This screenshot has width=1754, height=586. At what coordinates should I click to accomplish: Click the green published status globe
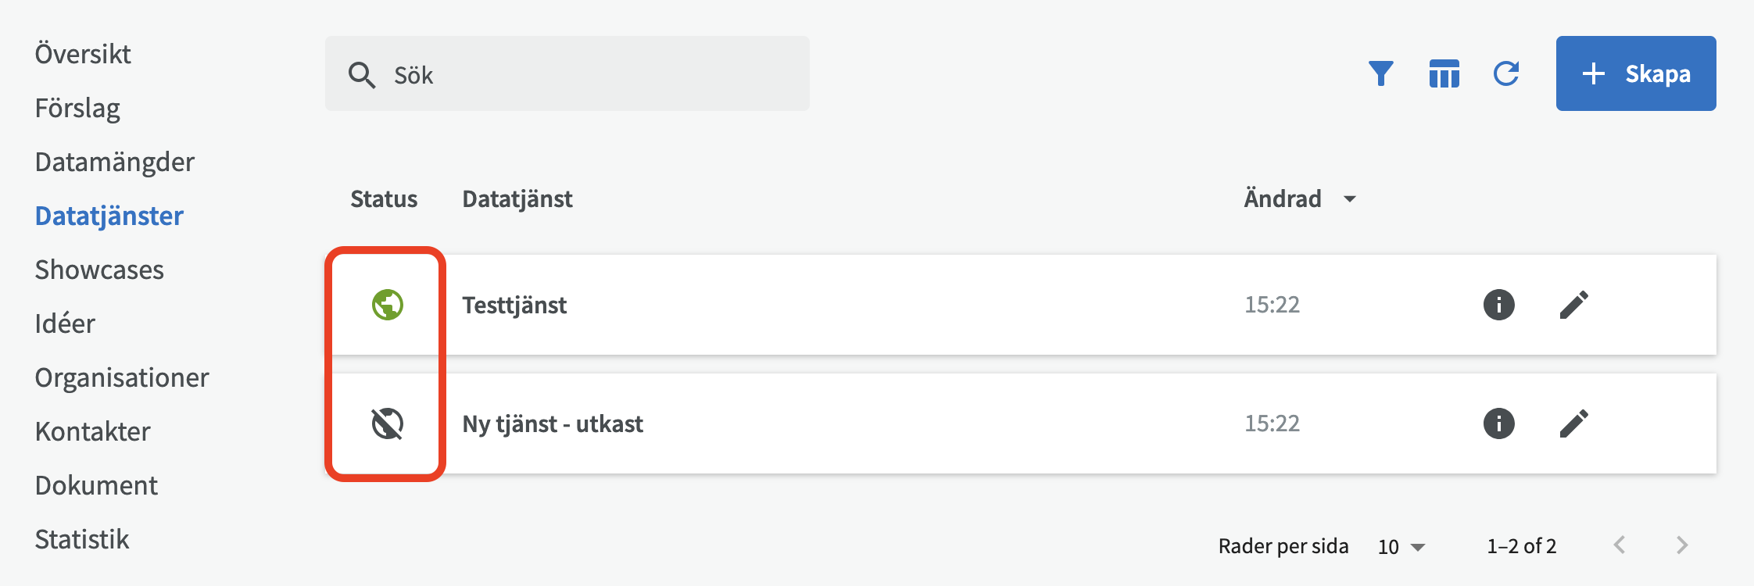tap(387, 305)
